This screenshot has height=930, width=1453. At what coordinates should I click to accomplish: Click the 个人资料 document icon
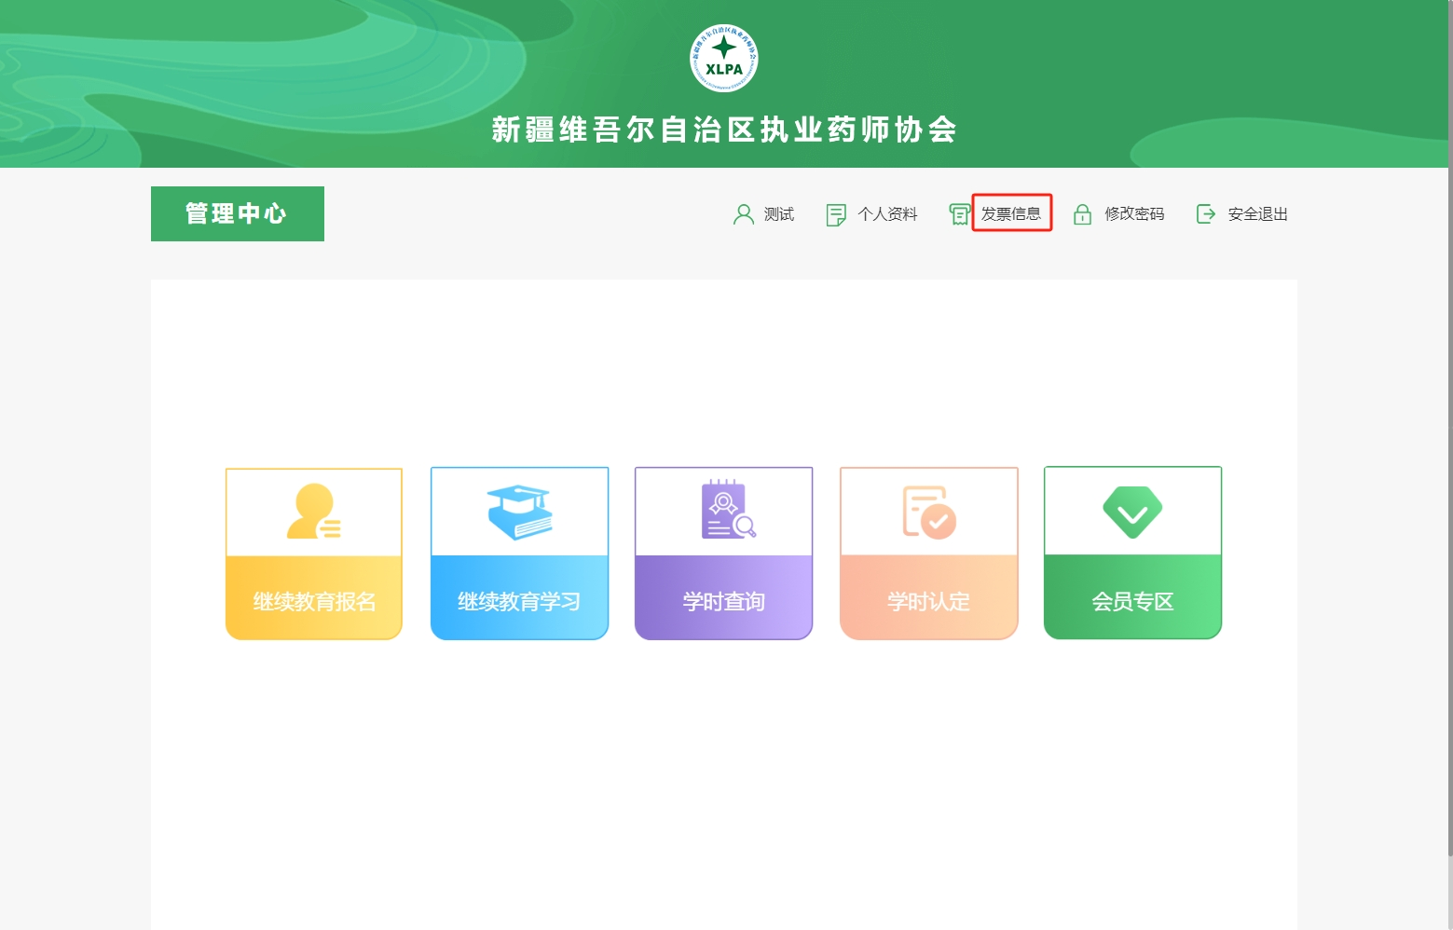pyautogui.click(x=836, y=214)
